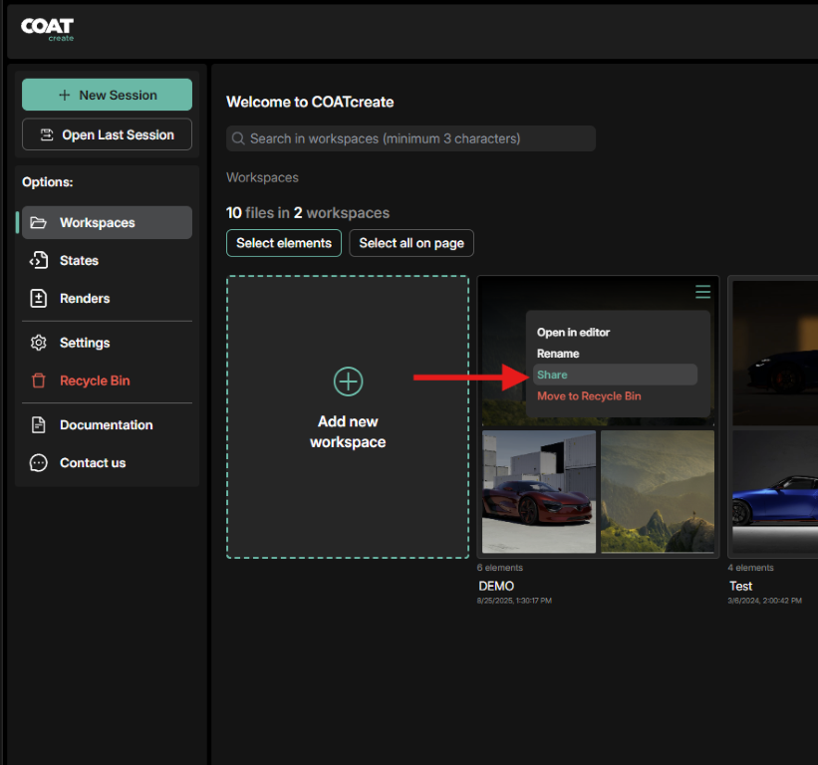Click the Renders icon in sidebar
Screen dimensions: 818x765
click(x=39, y=299)
